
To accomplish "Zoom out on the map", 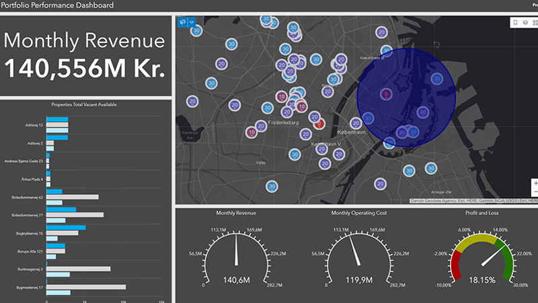I will (x=535, y=193).
